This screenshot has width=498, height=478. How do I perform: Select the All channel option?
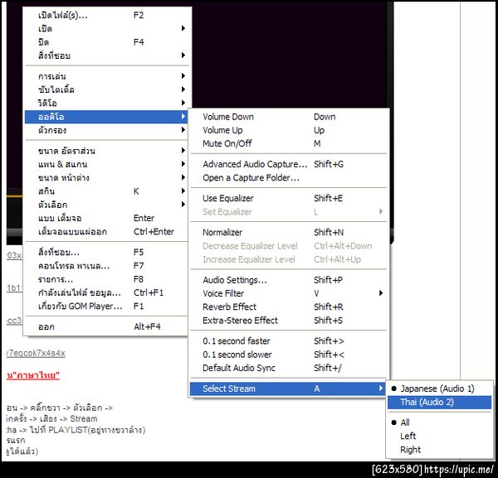coord(440,422)
